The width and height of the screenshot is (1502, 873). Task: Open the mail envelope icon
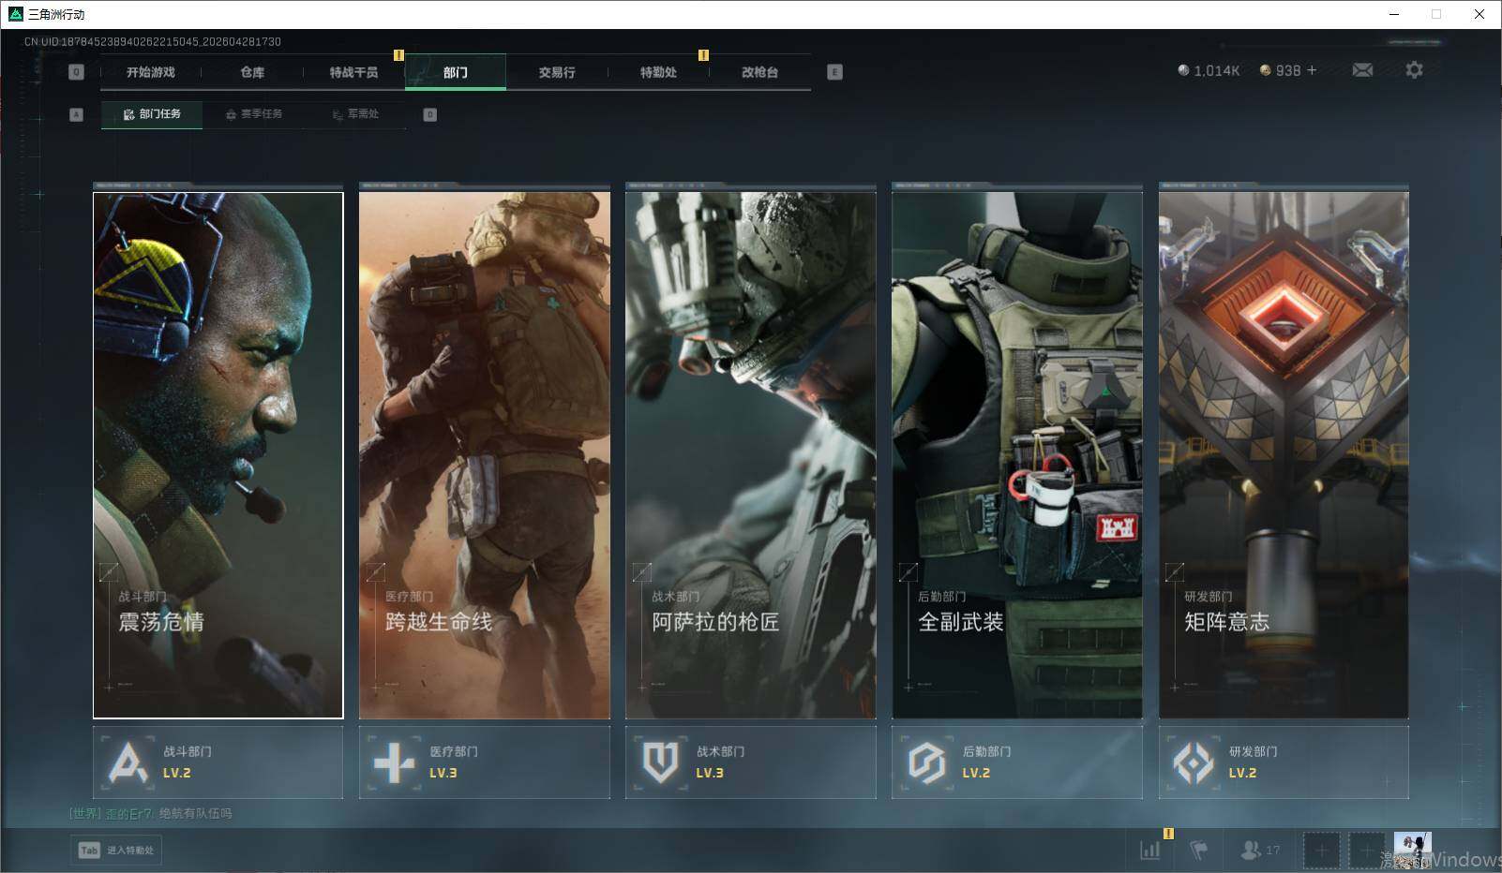point(1362,70)
